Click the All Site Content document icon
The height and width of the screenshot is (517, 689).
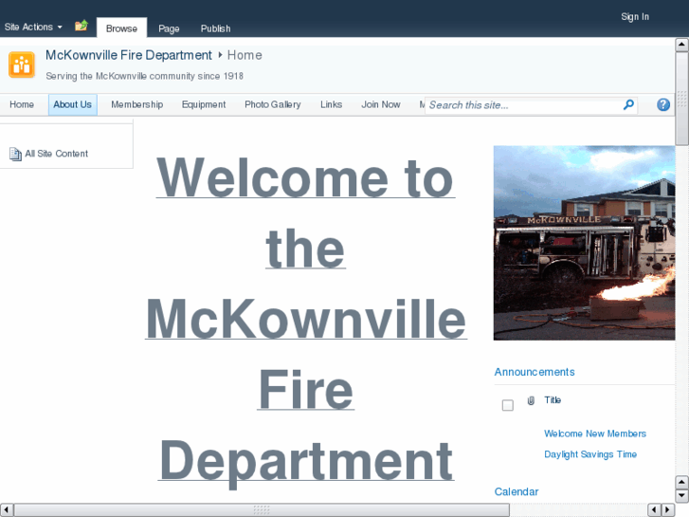pyautogui.click(x=15, y=154)
